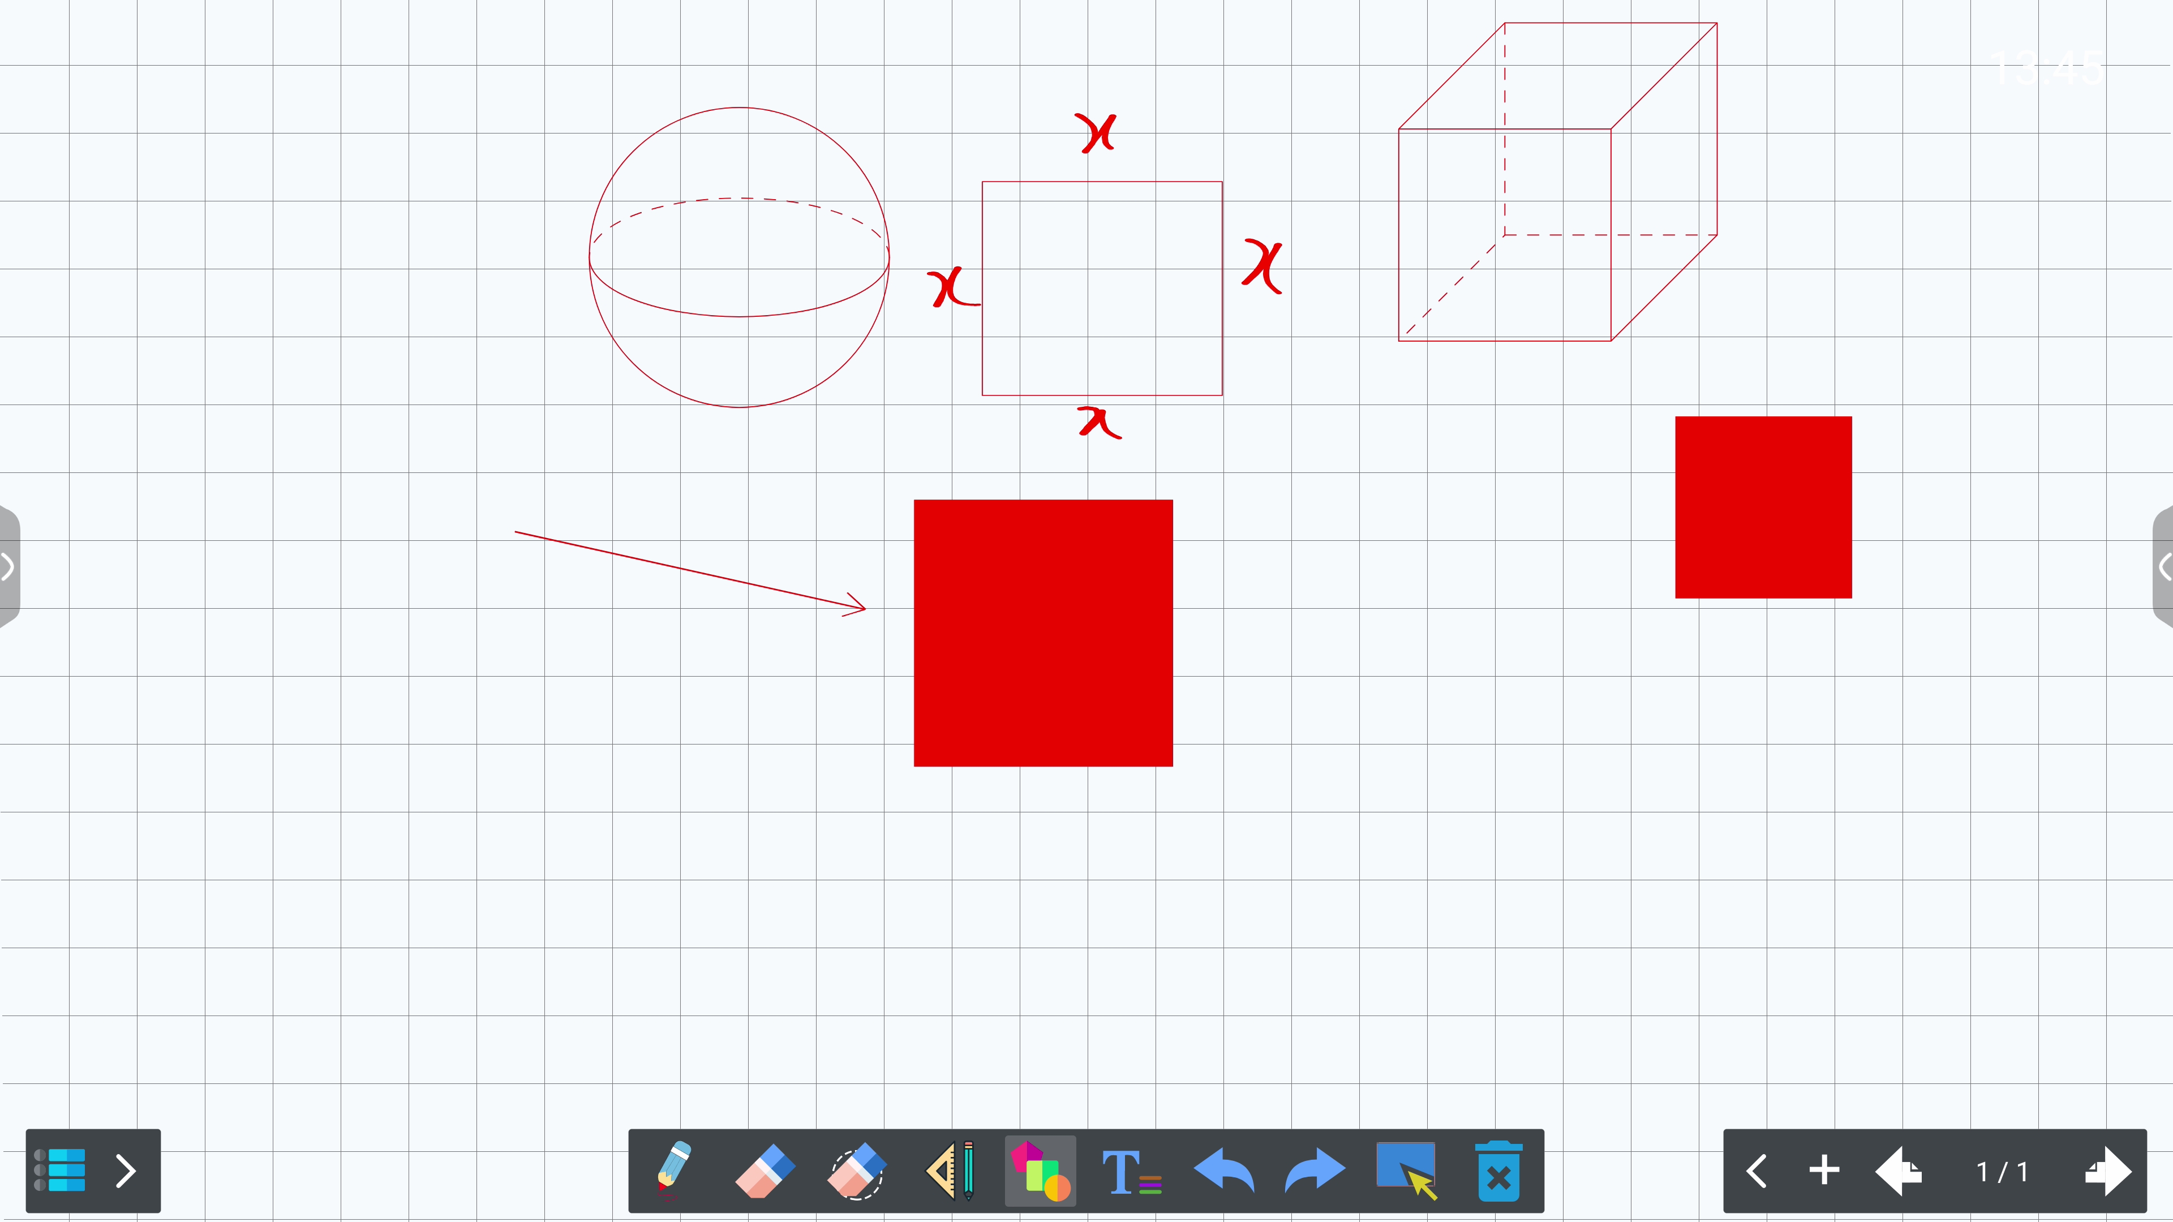Clear the board with trash icon
Image resolution: width=2173 pixels, height=1222 pixels.
click(1498, 1171)
